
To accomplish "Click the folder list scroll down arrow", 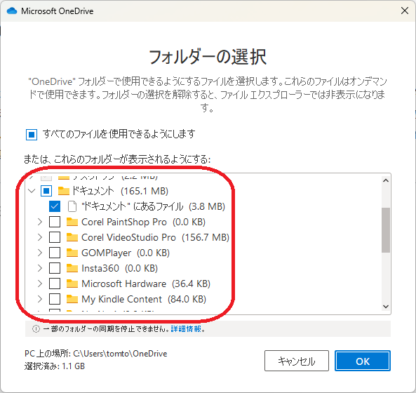I will coord(386,307).
